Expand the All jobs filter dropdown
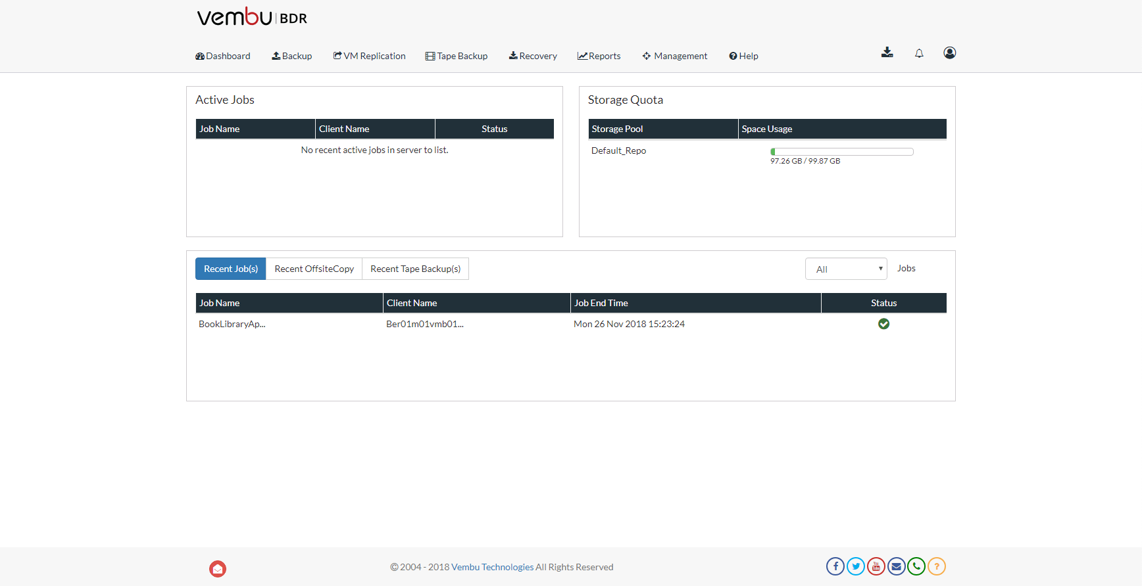The height and width of the screenshot is (586, 1142). point(846,269)
